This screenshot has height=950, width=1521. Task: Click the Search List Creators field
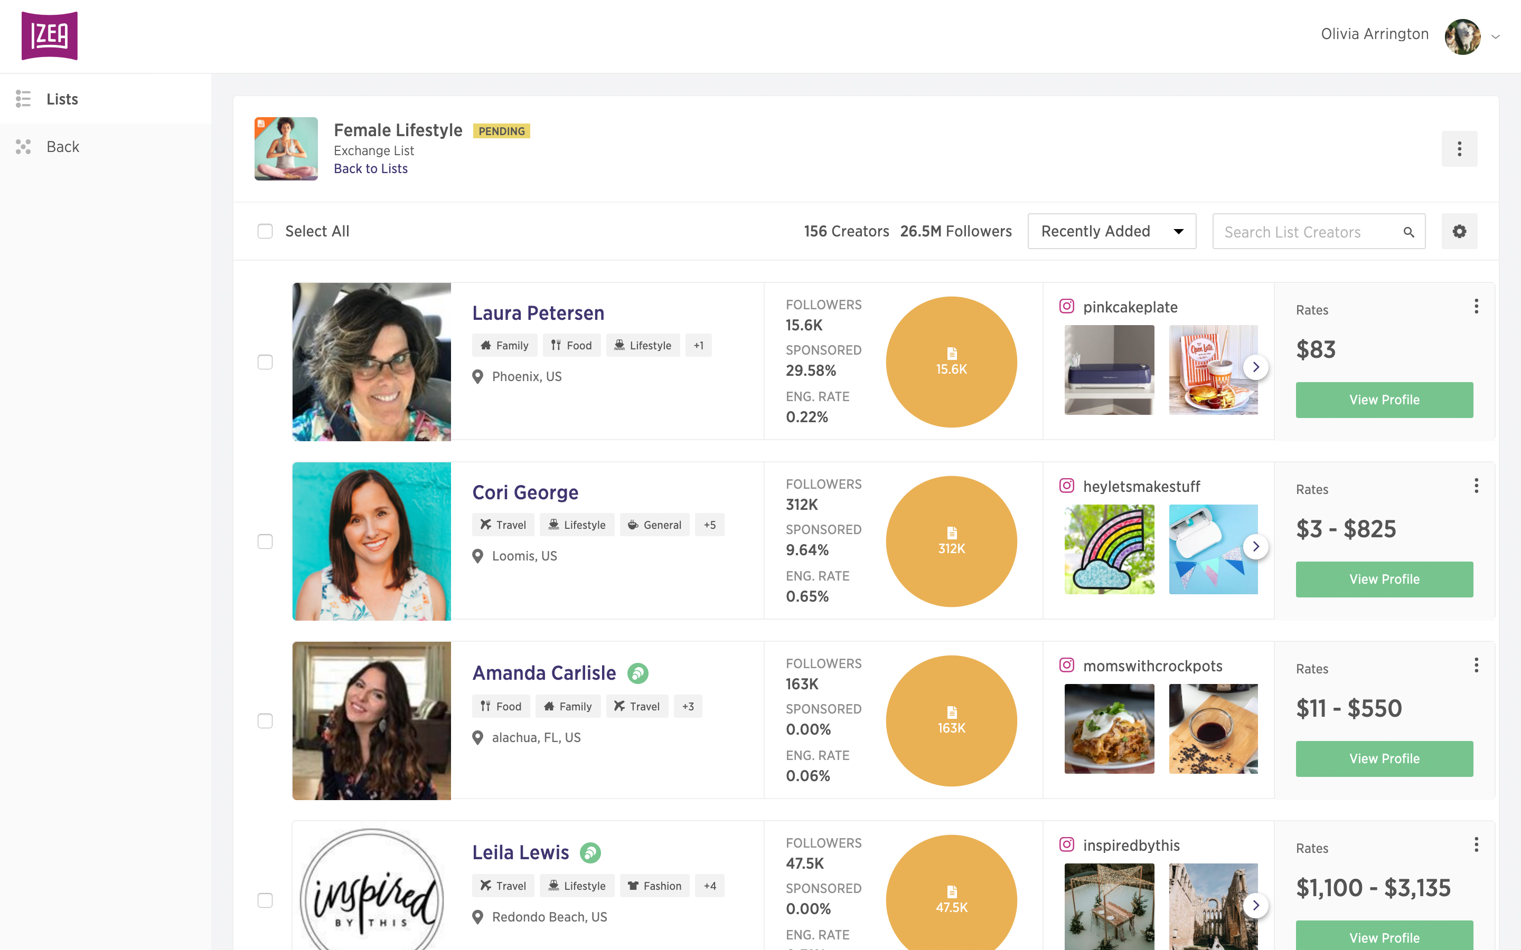[1307, 232]
